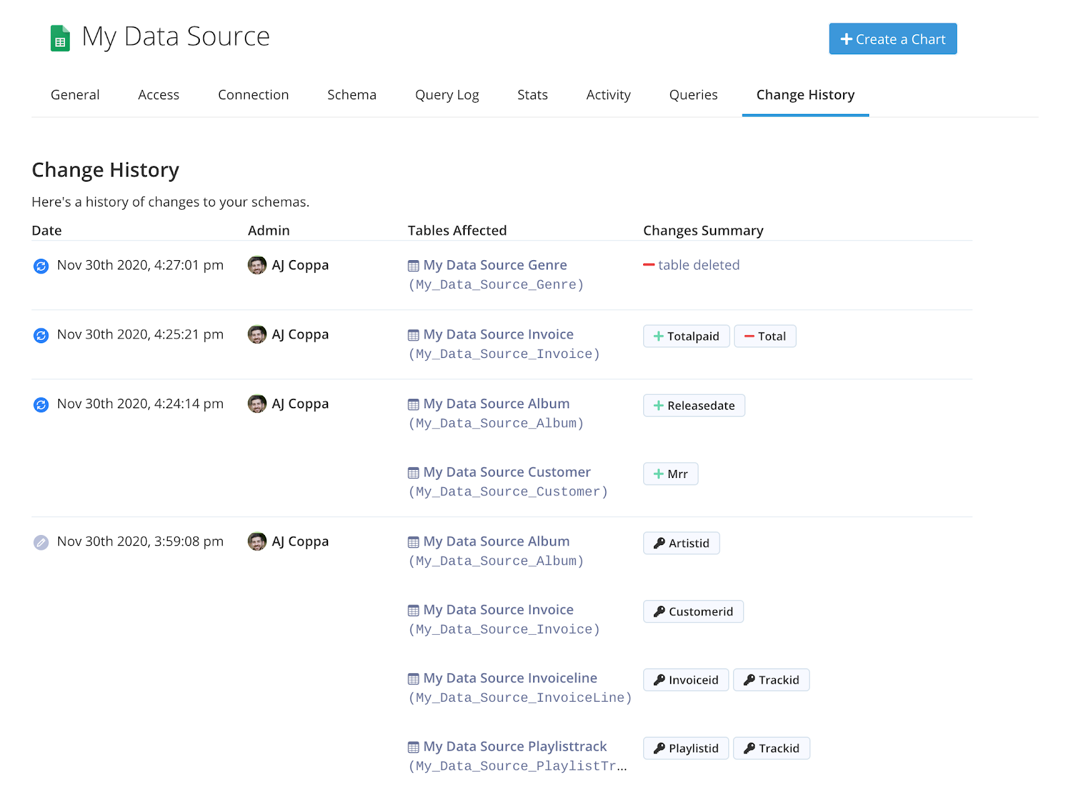Click table icon beside My Data Source Customer

pyautogui.click(x=413, y=473)
